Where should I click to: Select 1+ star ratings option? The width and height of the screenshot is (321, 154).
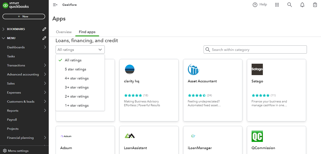tap(80, 105)
